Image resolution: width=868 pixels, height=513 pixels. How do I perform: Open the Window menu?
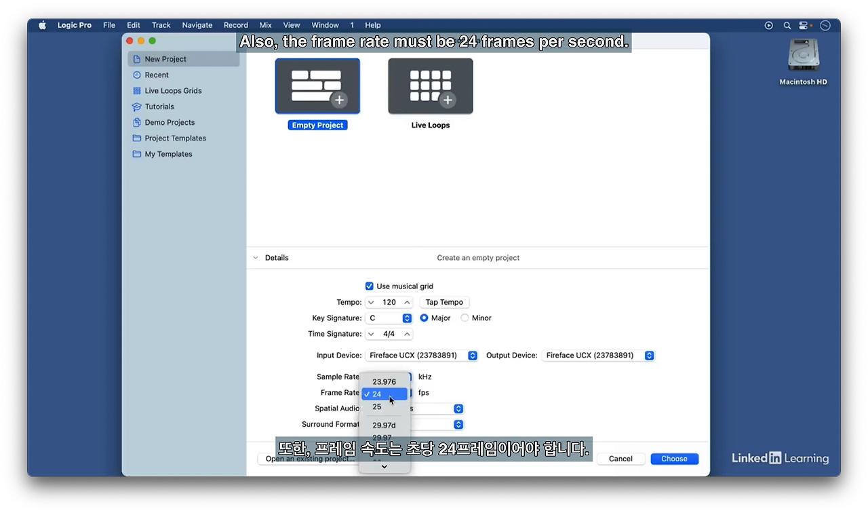(325, 25)
